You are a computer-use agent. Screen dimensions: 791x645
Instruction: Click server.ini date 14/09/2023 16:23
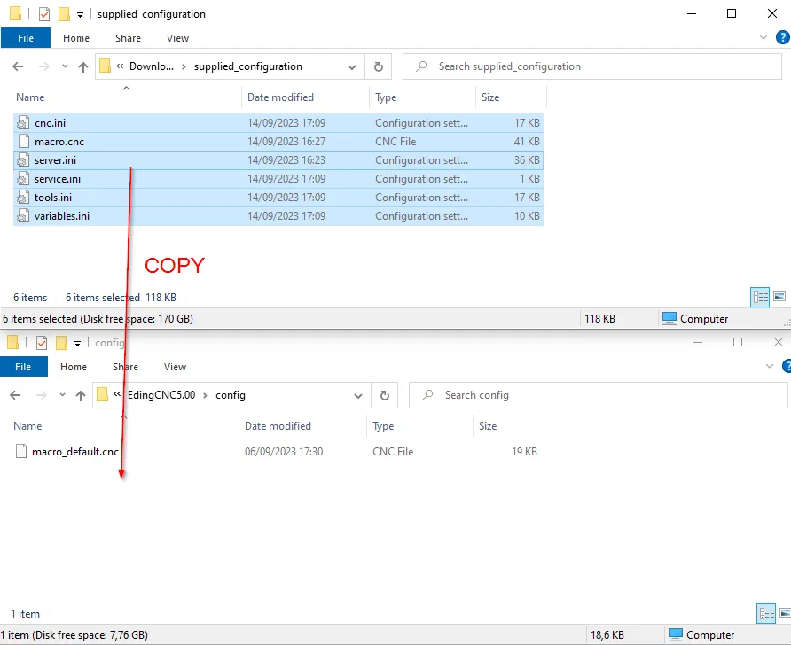pyautogui.click(x=286, y=160)
